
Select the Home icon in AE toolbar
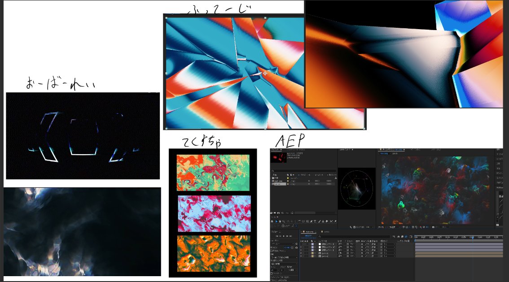(272, 221)
